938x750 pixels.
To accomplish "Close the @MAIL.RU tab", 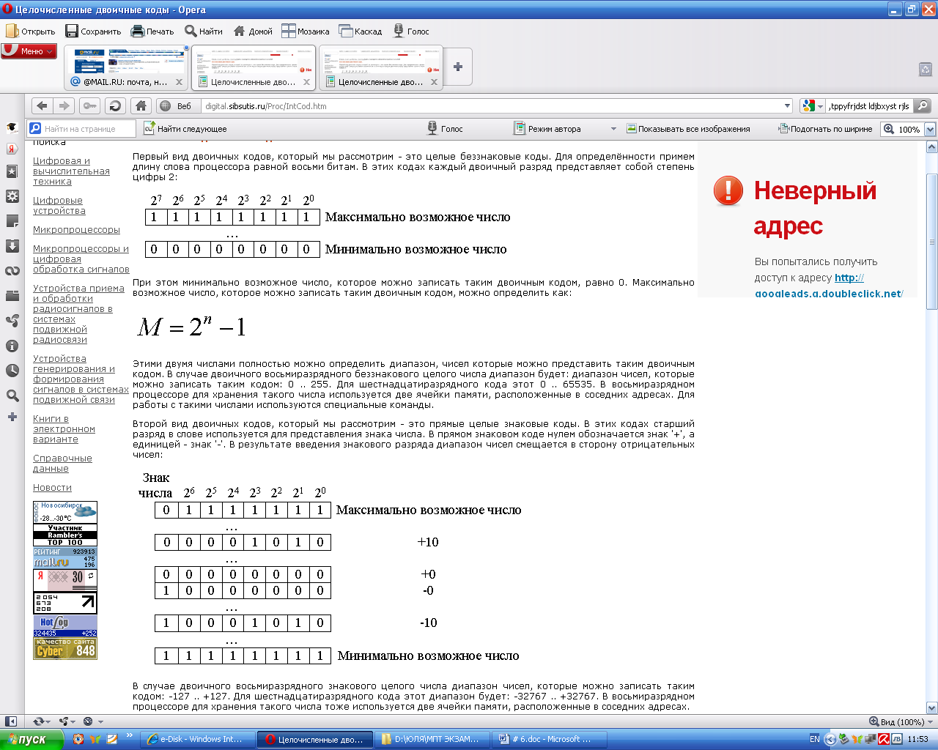I will pyautogui.click(x=179, y=82).
